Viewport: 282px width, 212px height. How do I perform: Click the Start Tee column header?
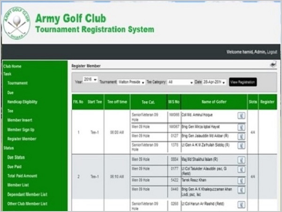click(95, 102)
